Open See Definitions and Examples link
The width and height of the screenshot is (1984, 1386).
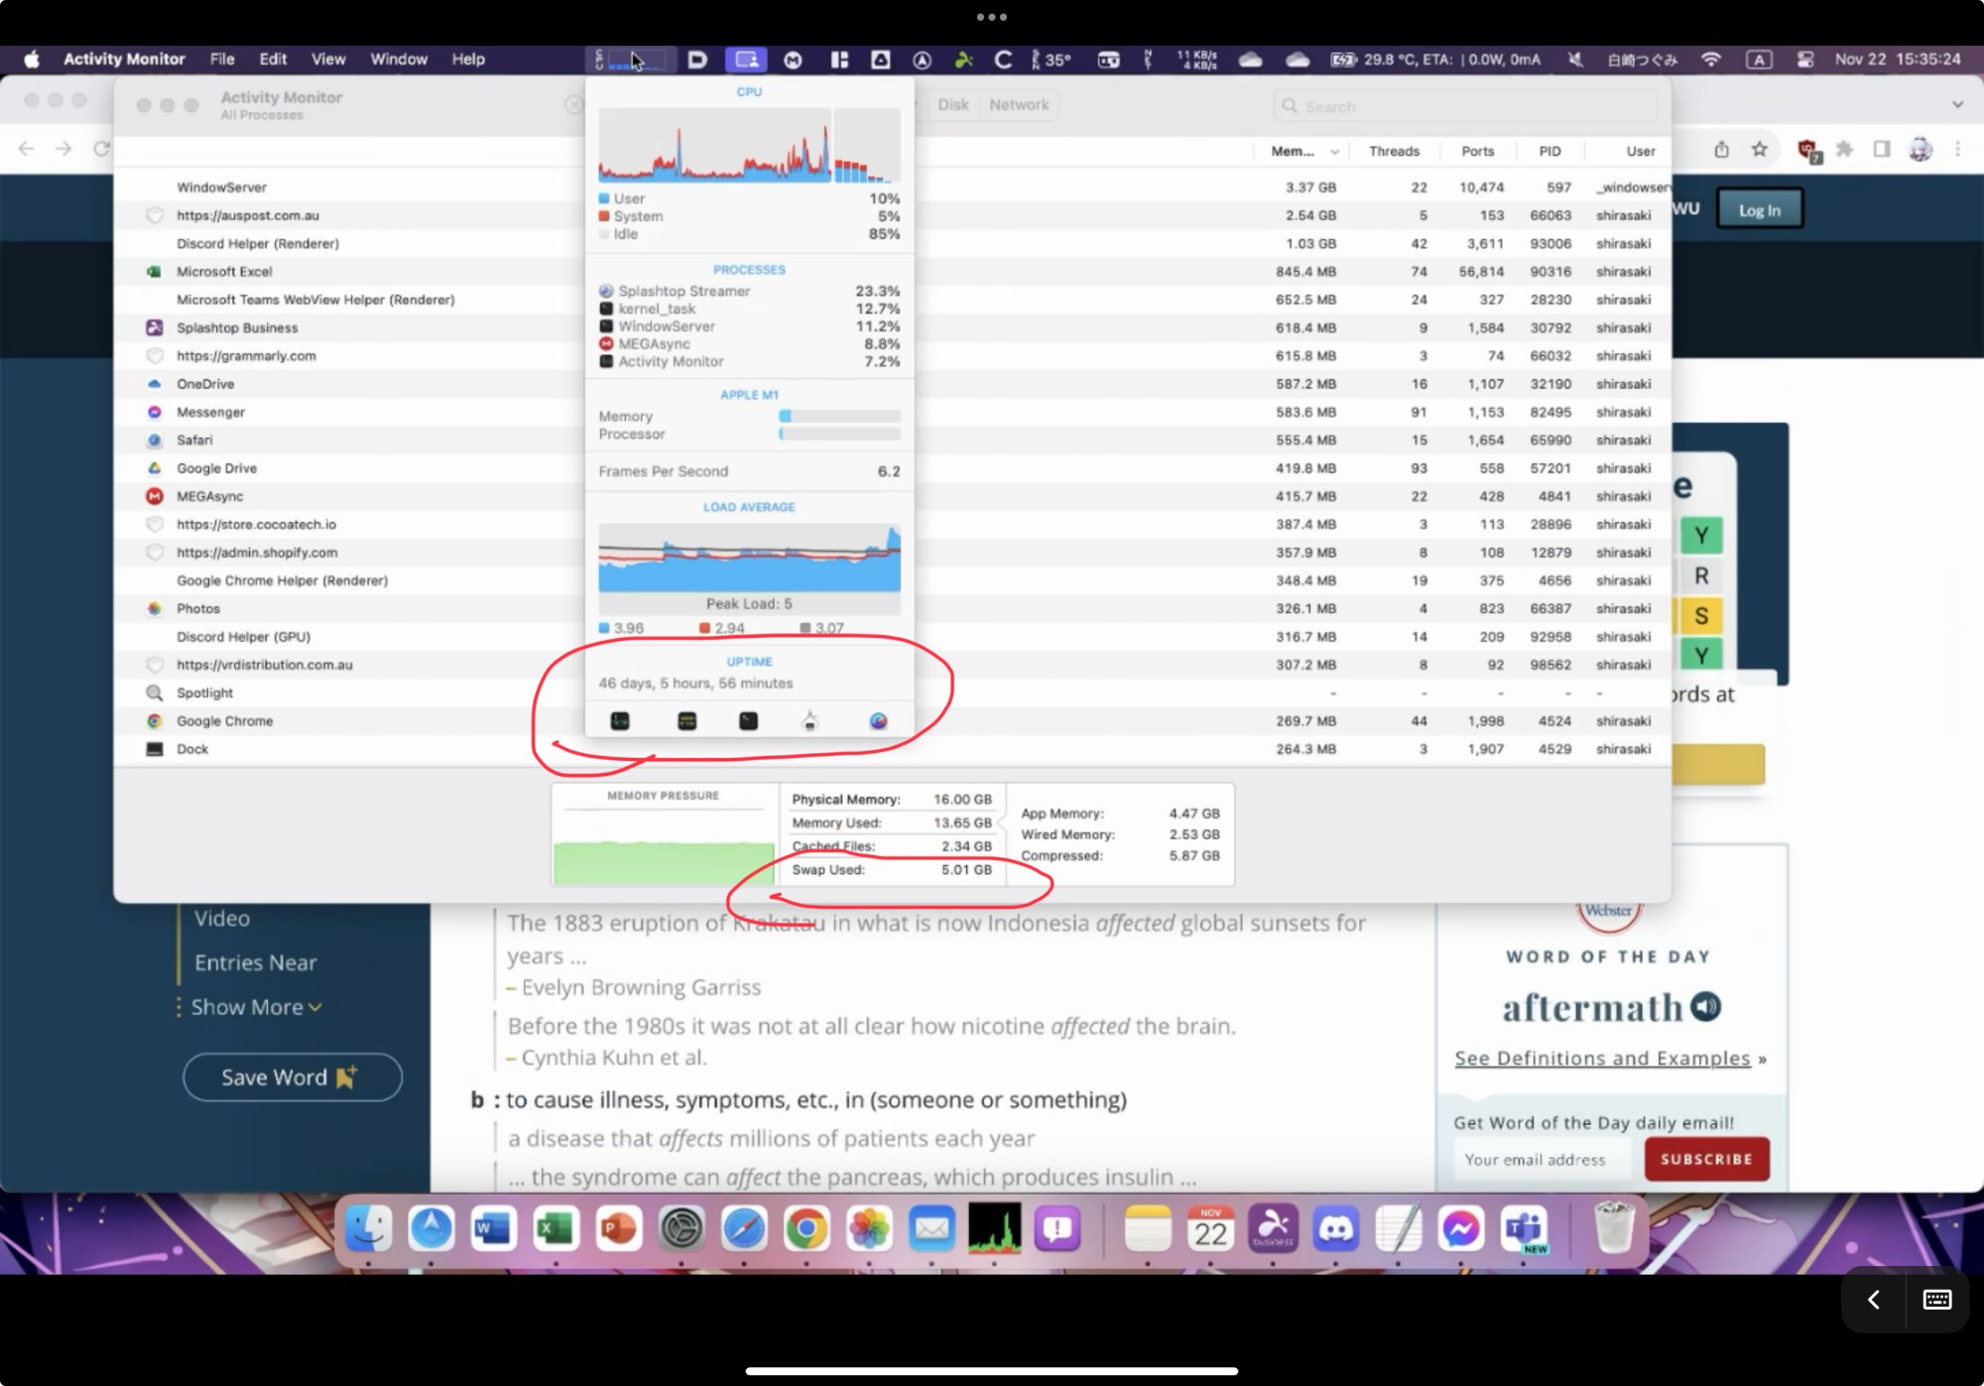click(1602, 1059)
